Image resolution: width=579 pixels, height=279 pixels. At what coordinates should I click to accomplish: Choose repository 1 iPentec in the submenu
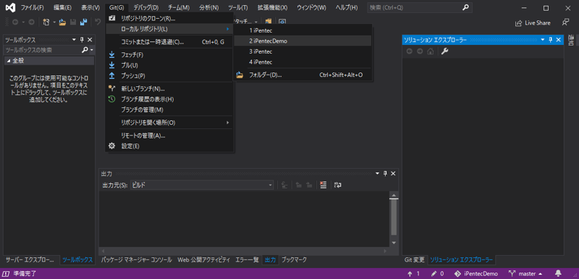(303, 30)
